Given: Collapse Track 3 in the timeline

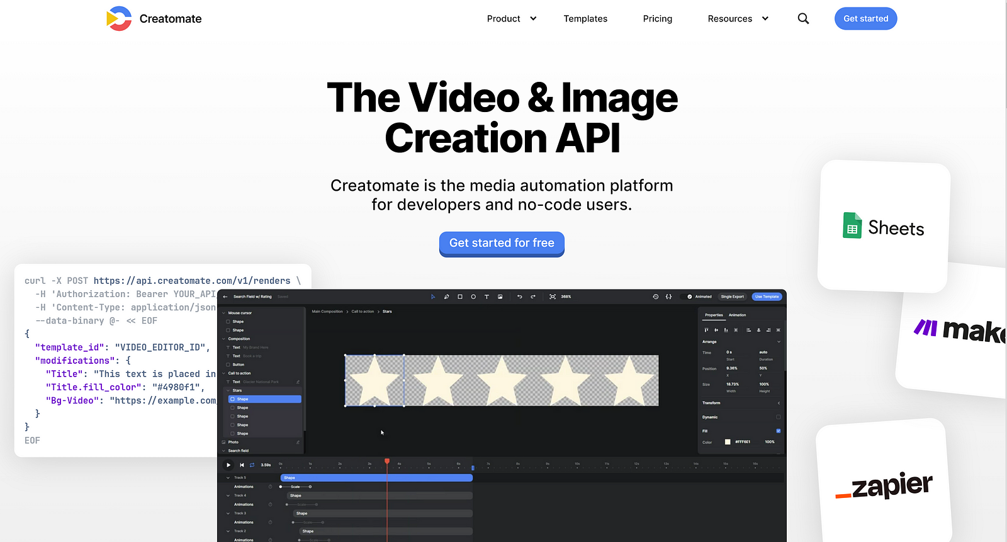Looking at the screenshot, I should pyautogui.click(x=228, y=513).
